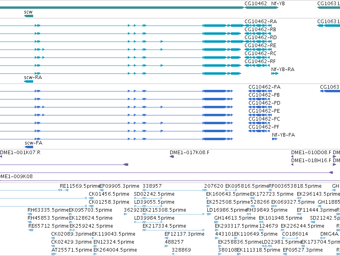Click EST CK01456.5prime

109,194
